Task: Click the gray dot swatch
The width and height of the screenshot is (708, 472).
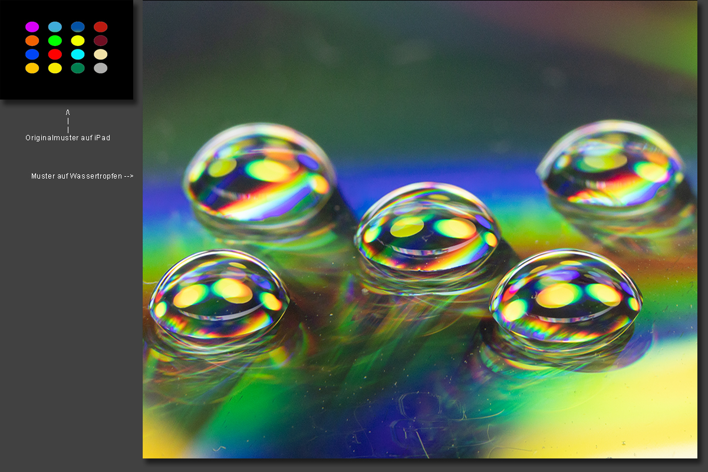Action: point(101,68)
